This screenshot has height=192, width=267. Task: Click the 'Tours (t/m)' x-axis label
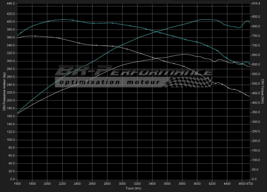click(133, 189)
